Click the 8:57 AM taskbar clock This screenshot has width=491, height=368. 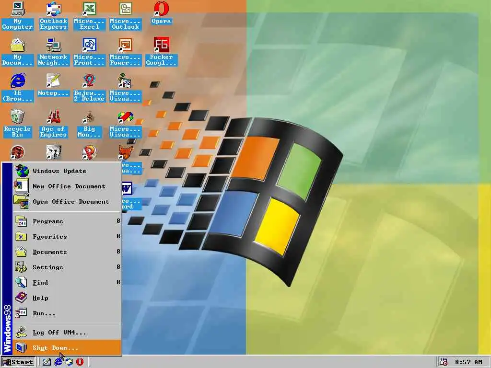469,362
